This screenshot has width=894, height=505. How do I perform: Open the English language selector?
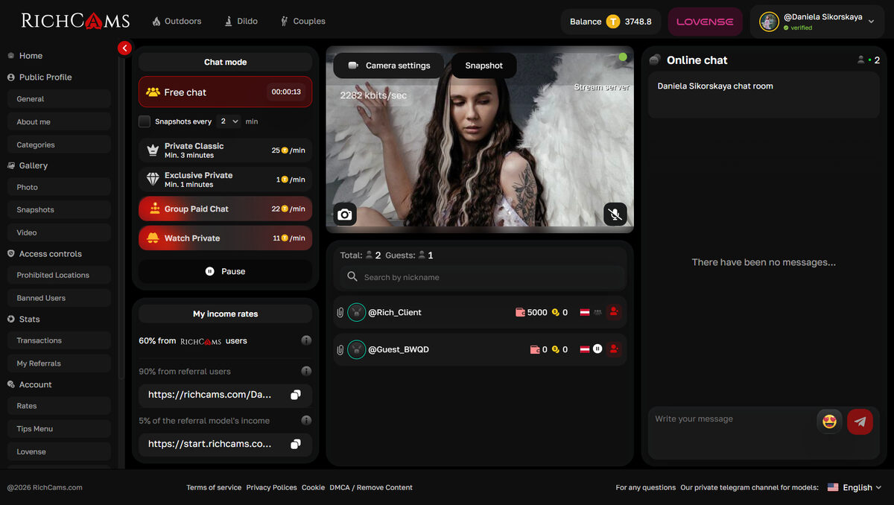point(855,487)
